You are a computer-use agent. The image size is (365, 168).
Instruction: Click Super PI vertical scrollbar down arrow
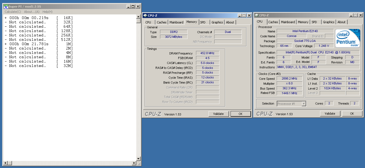(x=138, y=158)
